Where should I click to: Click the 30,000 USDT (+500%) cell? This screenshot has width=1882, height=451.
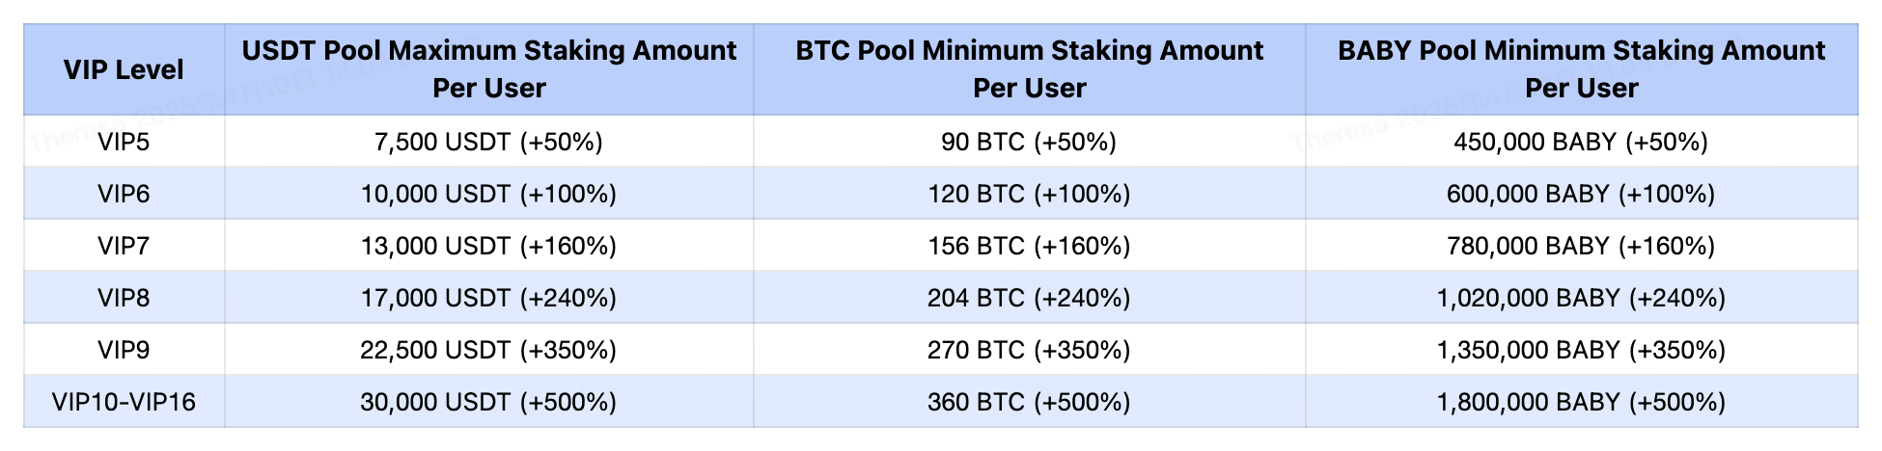point(488,402)
